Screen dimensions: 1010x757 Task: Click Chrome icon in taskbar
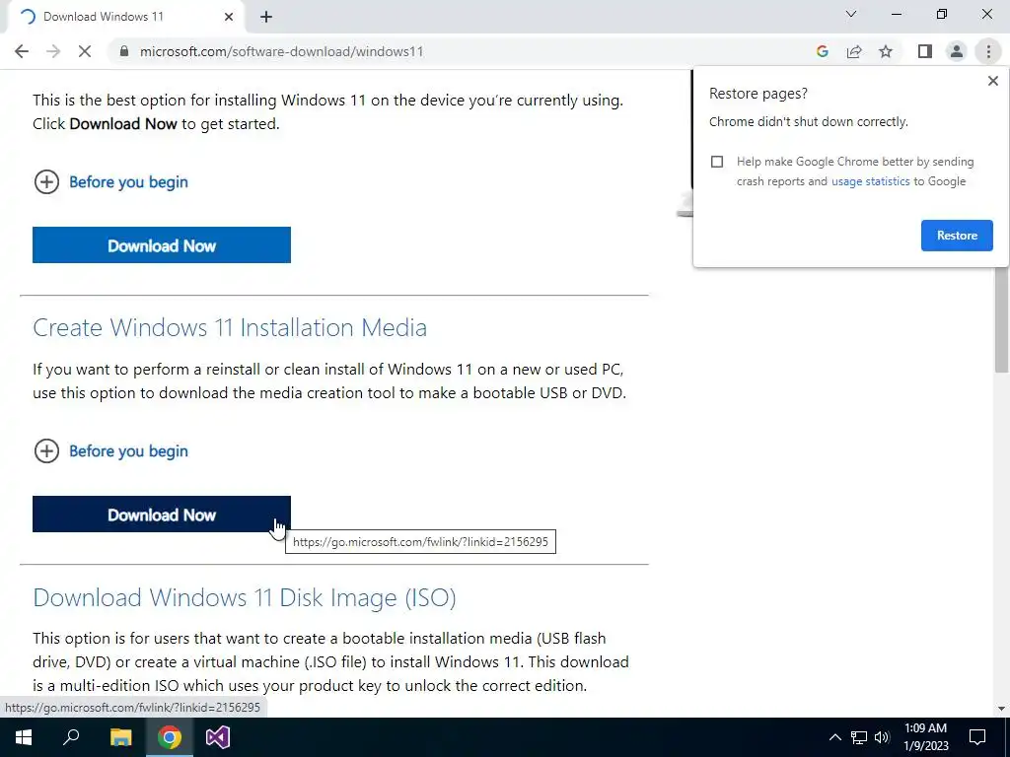pos(170,737)
